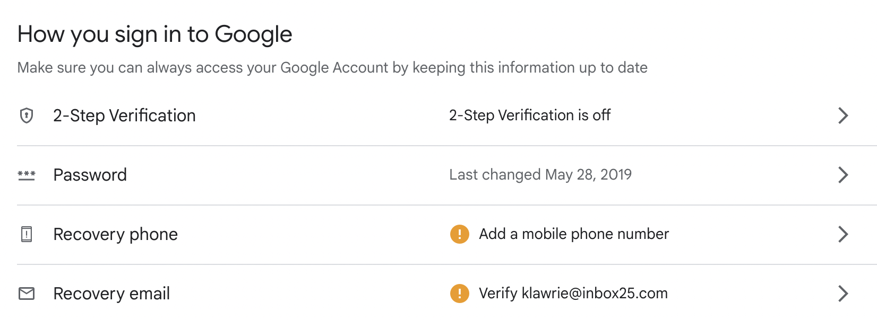Select the Password row label
Image resolution: width=877 pixels, height=320 pixels.
pos(90,175)
